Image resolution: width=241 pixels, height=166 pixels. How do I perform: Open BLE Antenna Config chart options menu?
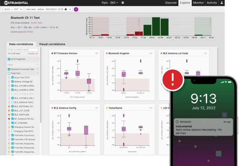pos(96,108)
